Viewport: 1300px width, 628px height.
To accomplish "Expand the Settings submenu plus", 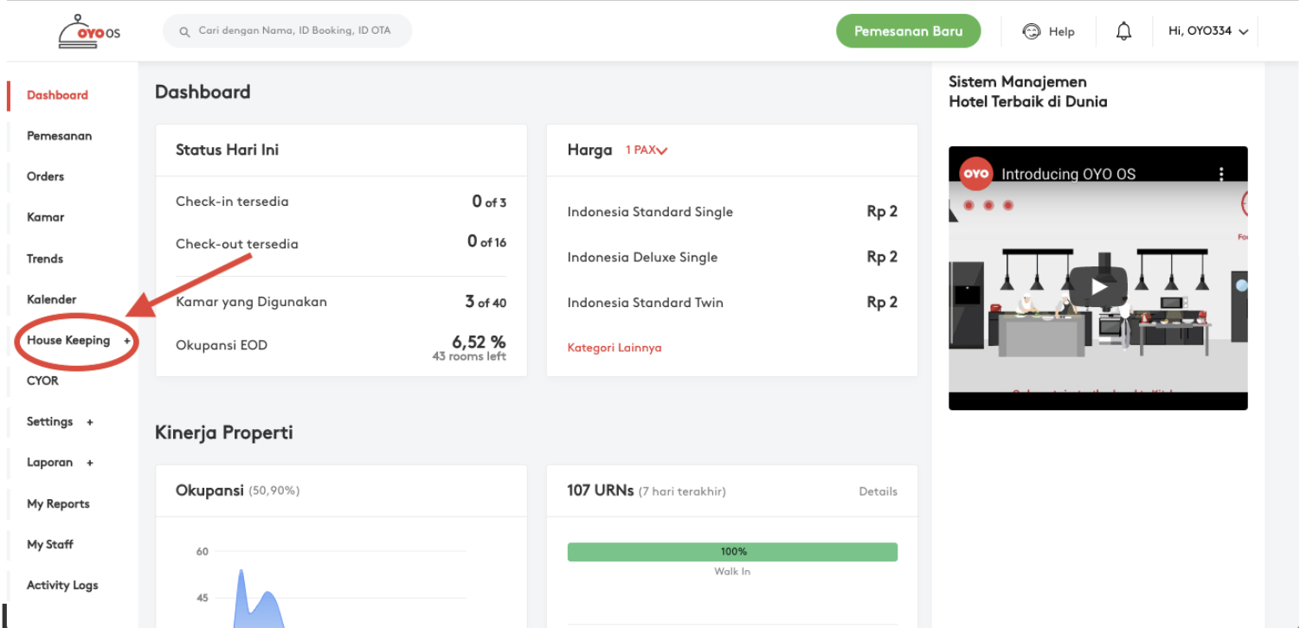I will [90, 422].
